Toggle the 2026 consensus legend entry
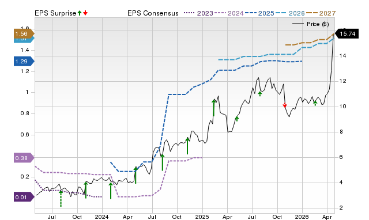This screenshot has width=369, height=220. (290, 13)
